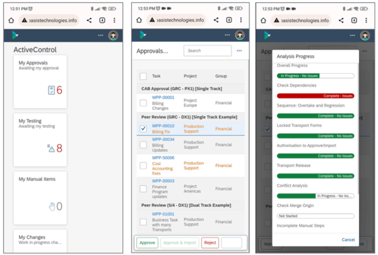This screenshot has height=255, width=378.
Task: Open the browser three-dot menu on the Approvals phone
Action: click(x=241, y=20)
